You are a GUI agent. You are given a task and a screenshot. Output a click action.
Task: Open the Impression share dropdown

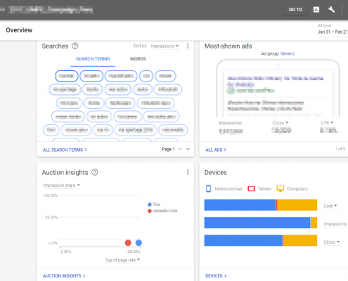pyautogui.click(x=62, y=185)
